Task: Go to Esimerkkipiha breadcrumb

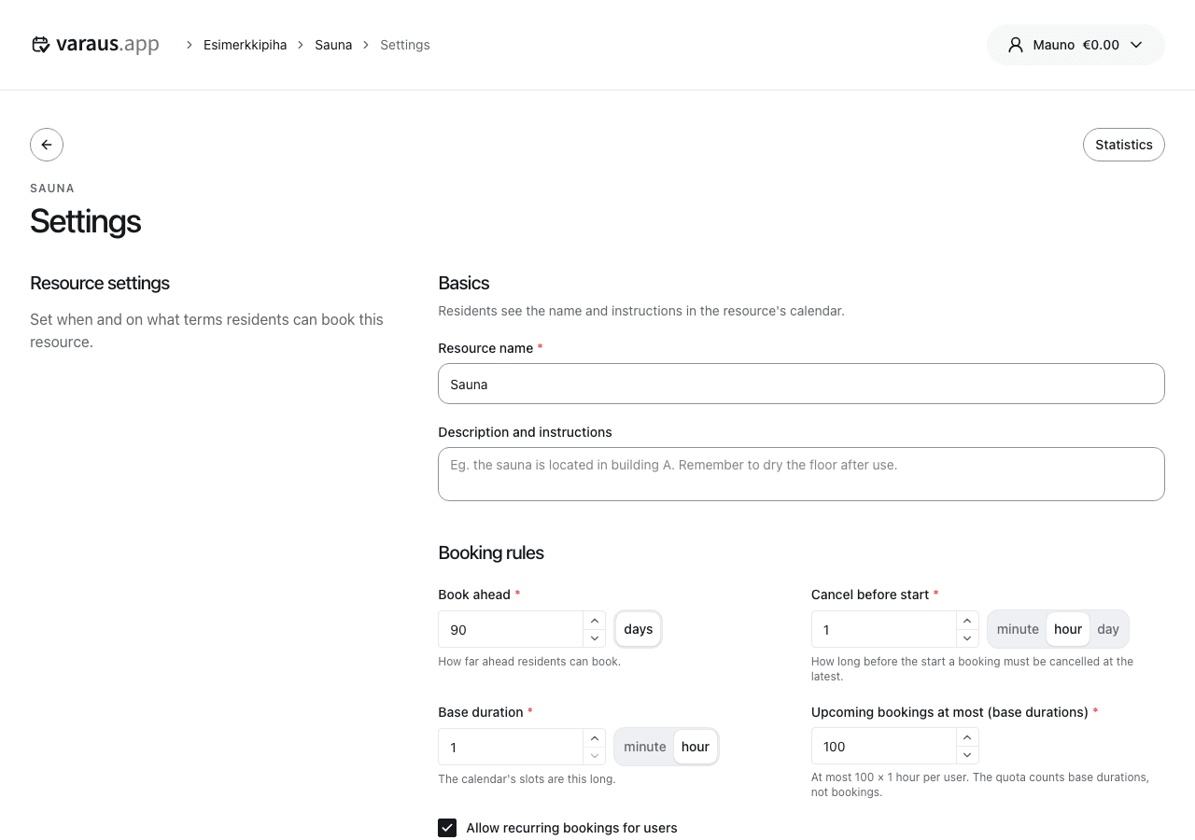Action: click(x=246, y=45)
